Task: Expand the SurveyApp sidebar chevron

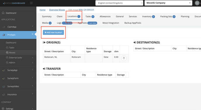Action: coord(32,70)
